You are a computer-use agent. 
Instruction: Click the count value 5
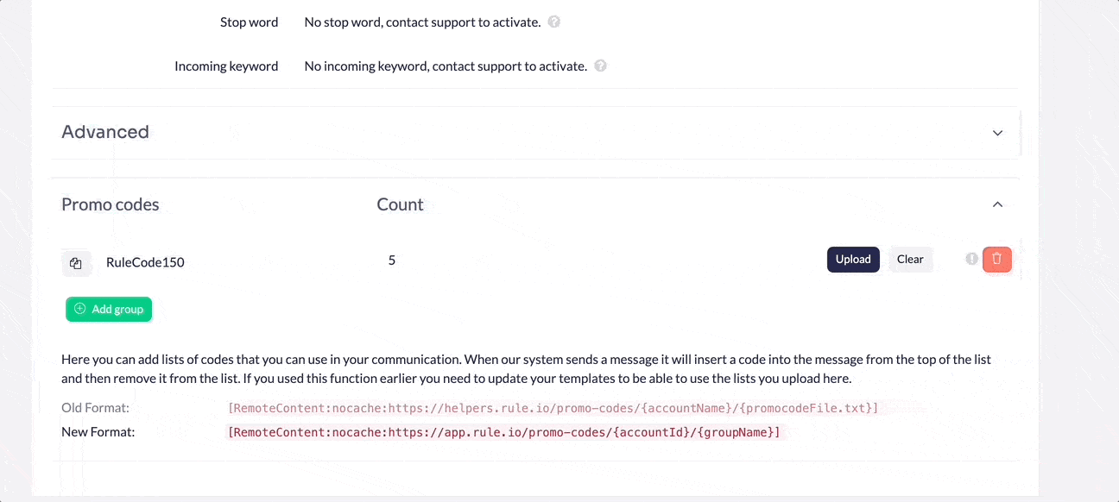coord(392,260)
